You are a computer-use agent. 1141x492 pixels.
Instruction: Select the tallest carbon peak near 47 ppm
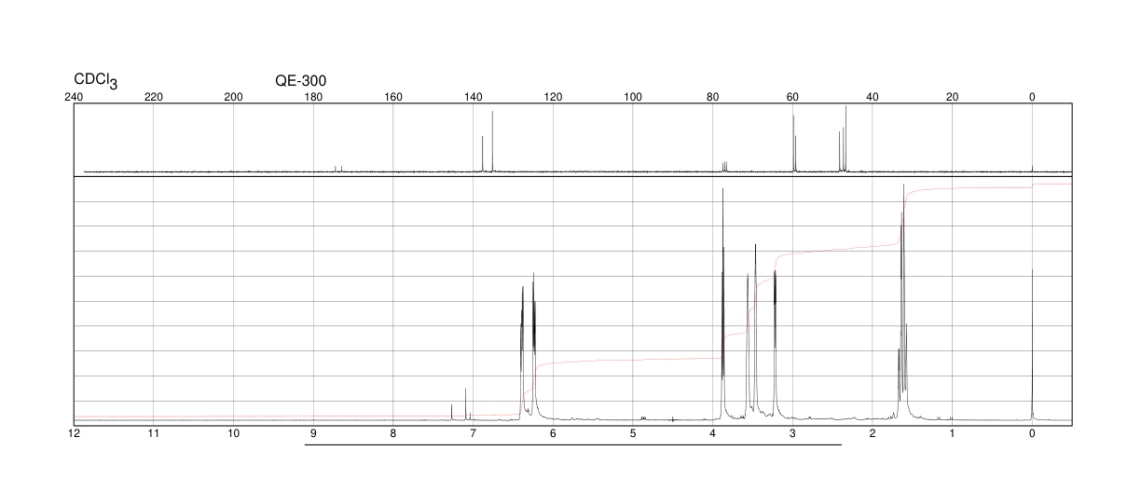(x=845, y=139)
